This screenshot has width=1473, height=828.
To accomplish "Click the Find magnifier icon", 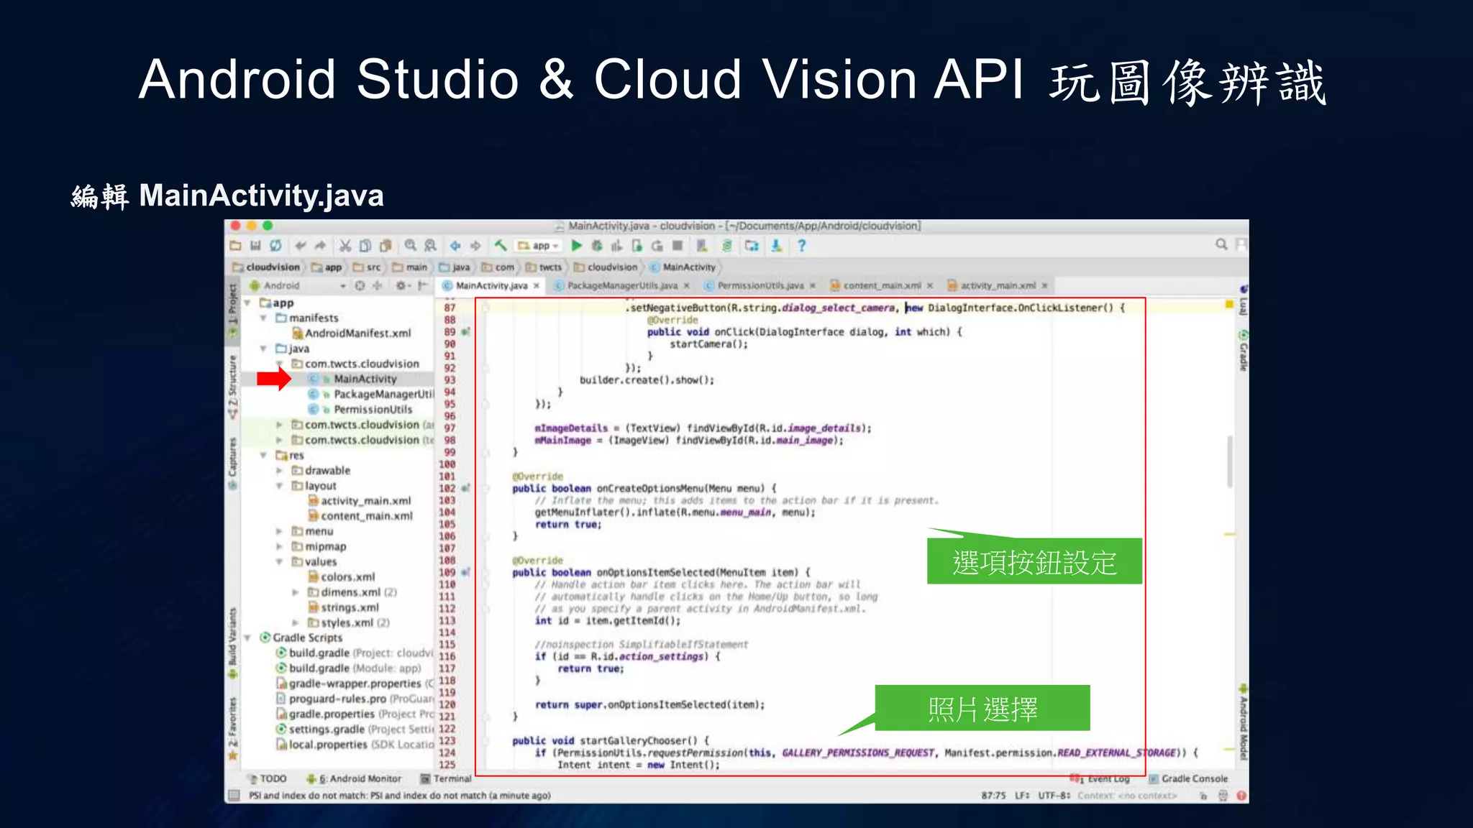I will pos(411,246).
